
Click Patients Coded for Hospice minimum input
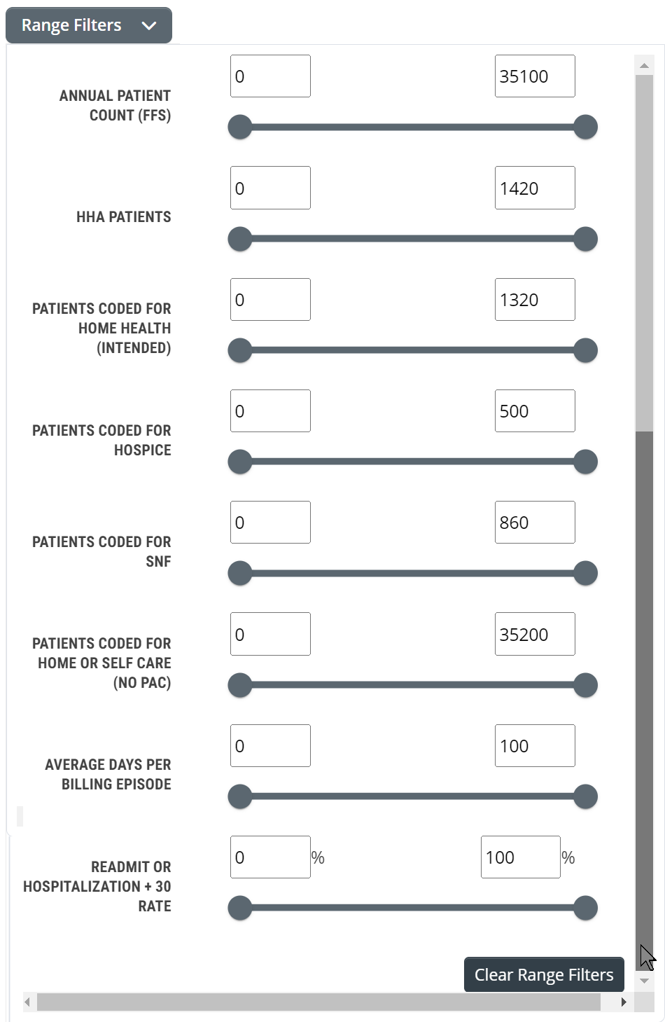pyautogui.click(x=270, y=411)
